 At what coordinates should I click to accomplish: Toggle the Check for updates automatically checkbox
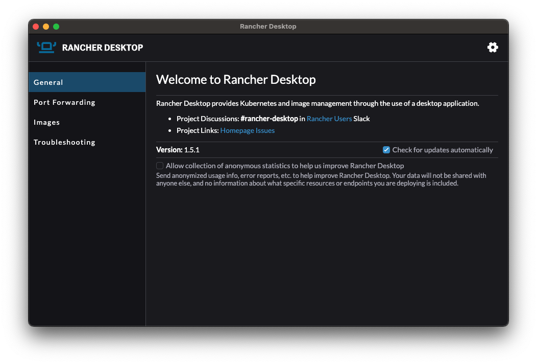click(x=386, y=149)
